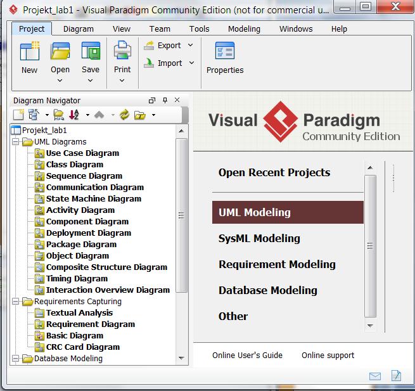Open the project Properties icon
This screenshot has height=391, width=415.
point(225,50)
